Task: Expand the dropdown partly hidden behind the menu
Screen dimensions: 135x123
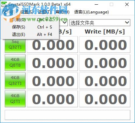Action: tap(64, 23)
